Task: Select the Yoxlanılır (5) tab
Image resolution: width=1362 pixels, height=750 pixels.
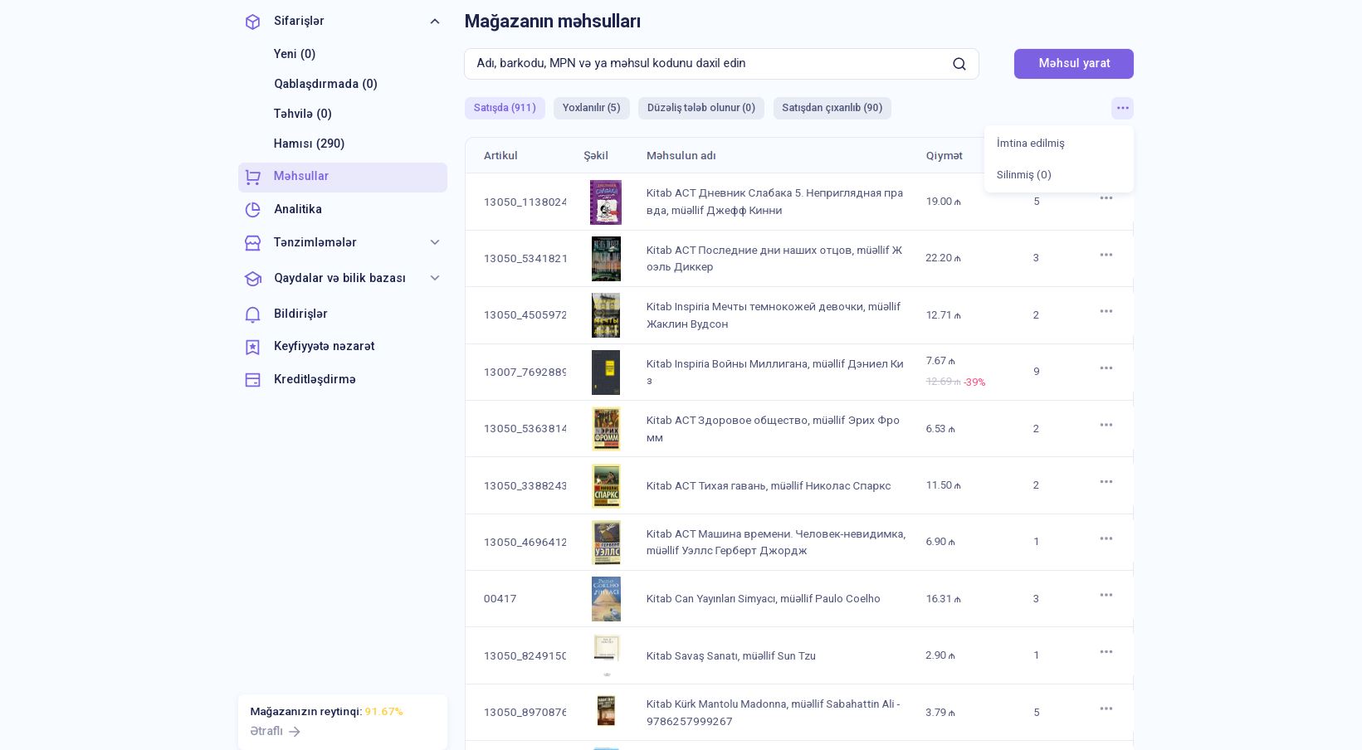Action: click(592, 108)
